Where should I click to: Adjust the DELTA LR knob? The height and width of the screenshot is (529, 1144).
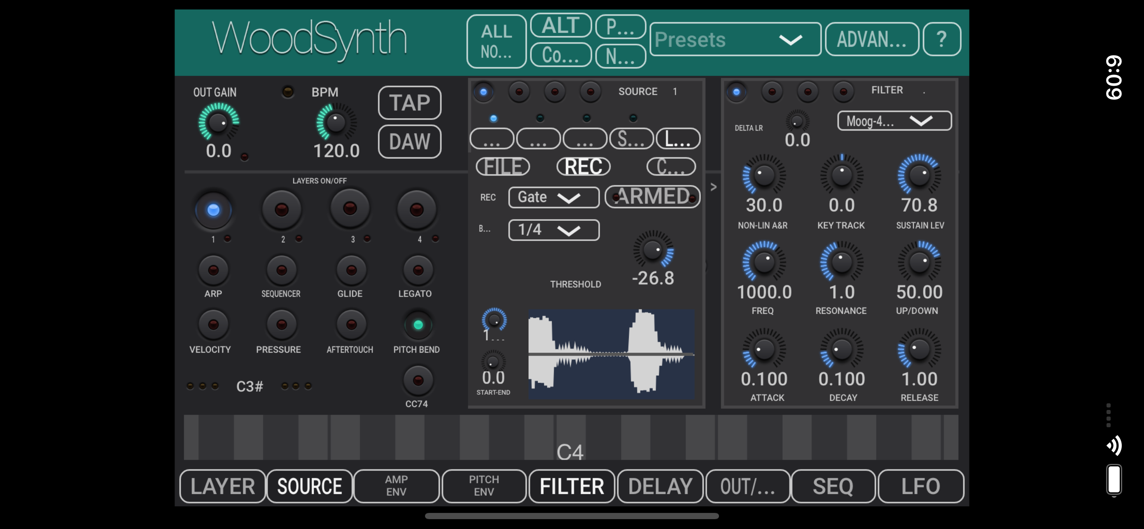click(797, 121)
